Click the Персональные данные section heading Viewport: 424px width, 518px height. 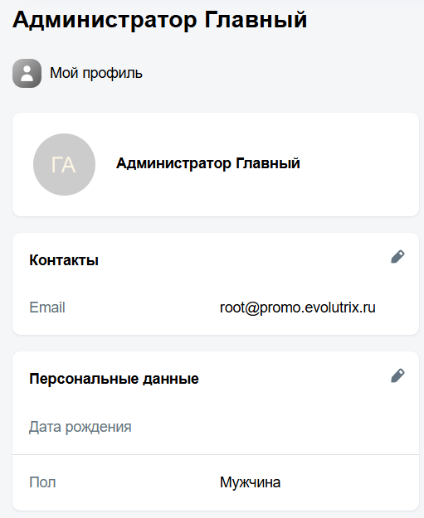click(x=115, y=379)
